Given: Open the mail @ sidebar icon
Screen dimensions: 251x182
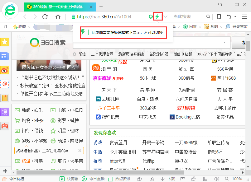Looking at the screenshot, I should click(5, 84).
